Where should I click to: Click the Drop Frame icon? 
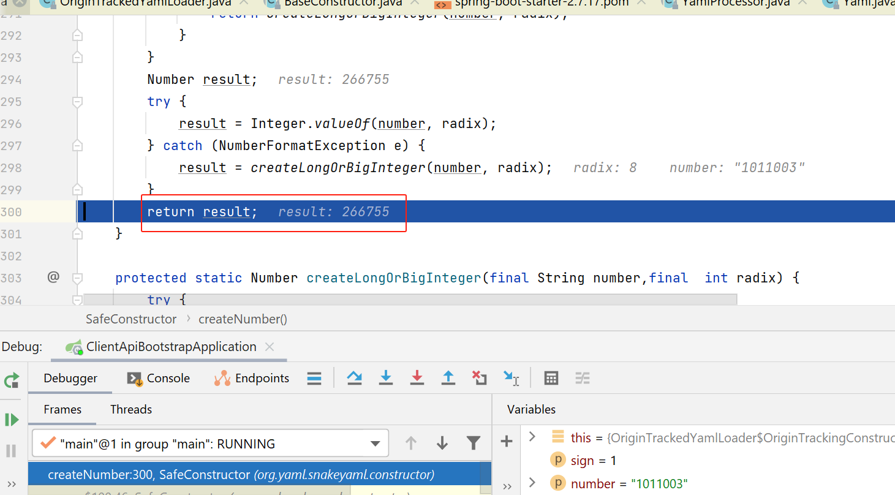479,378
